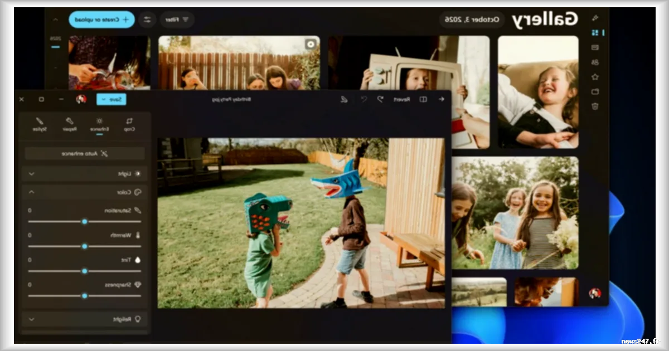Image resolution: width=669 pixels, height=351 pixels.
Task: Open the girls holding flowers photo
Action: (x=515, y=213)
